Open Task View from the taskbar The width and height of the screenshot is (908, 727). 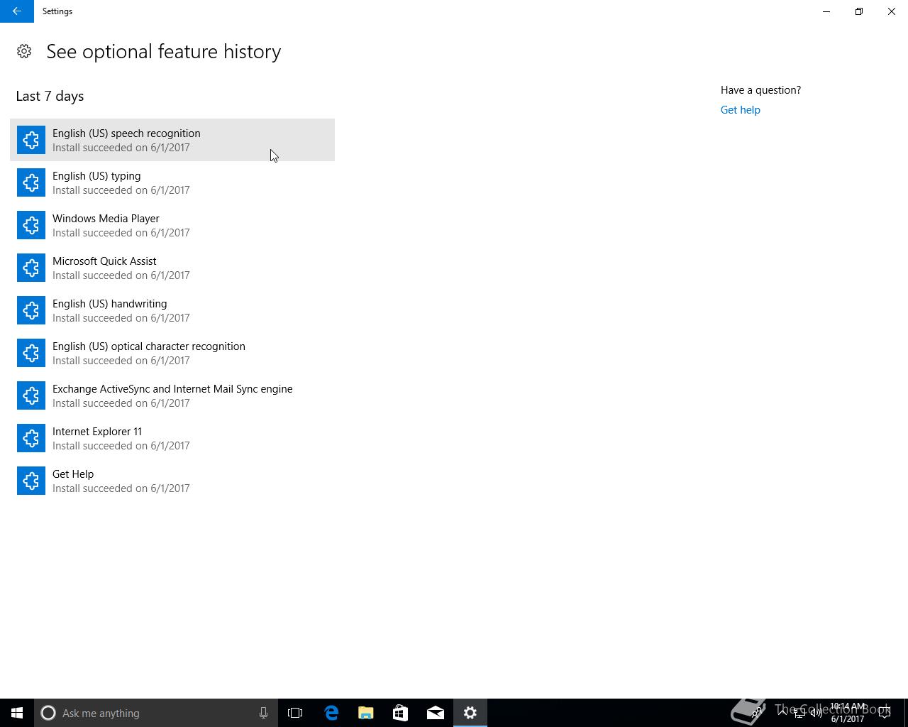click(x=295, y=713)
